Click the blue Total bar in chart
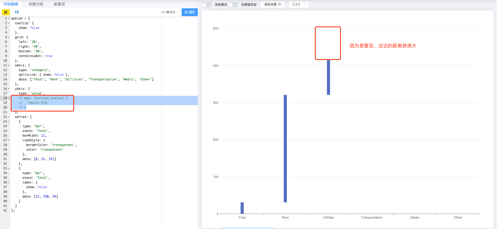Screen dimensions: 497x229 click(242, 208)
